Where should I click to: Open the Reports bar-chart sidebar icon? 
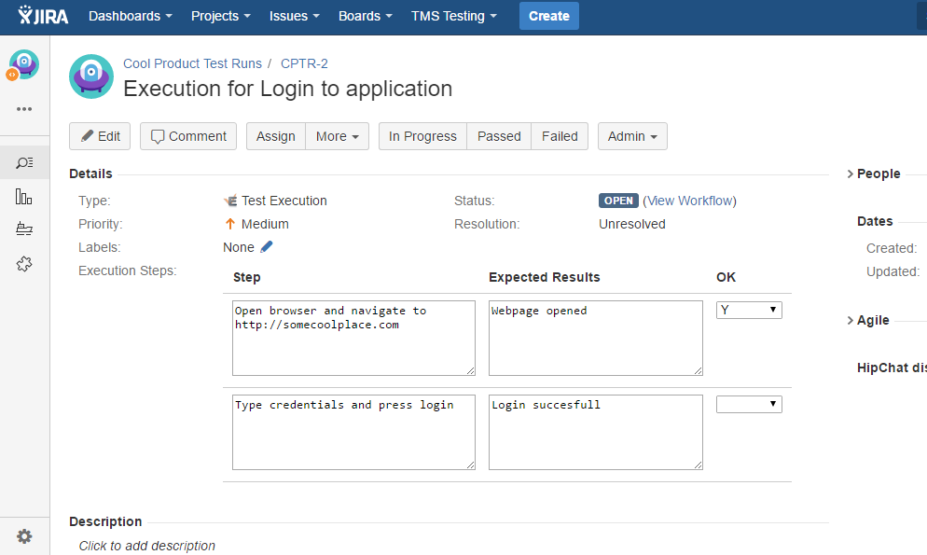24,194
